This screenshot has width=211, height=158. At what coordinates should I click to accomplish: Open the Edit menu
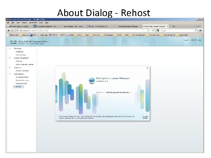point(13,23)
